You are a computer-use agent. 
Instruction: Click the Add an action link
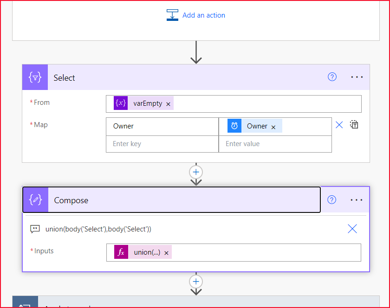[203, 15]
